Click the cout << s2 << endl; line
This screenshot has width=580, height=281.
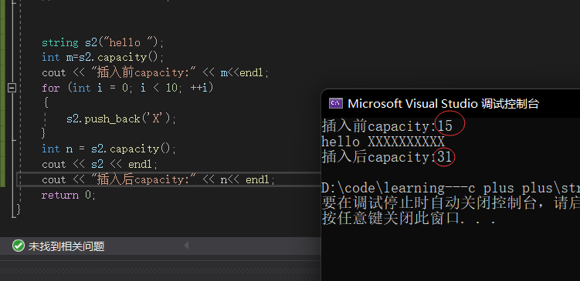click(x=100, y=164)
